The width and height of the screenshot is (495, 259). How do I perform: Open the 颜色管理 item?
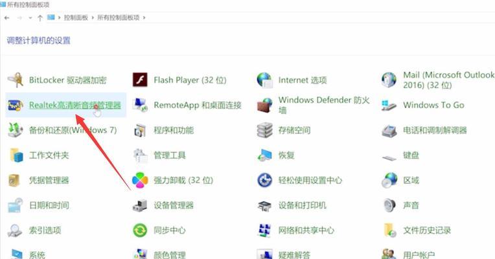click(170, 254)
